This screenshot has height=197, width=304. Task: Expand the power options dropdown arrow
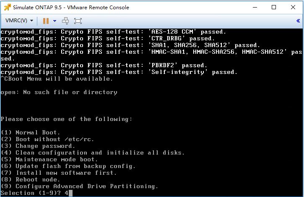coord(55,21)
